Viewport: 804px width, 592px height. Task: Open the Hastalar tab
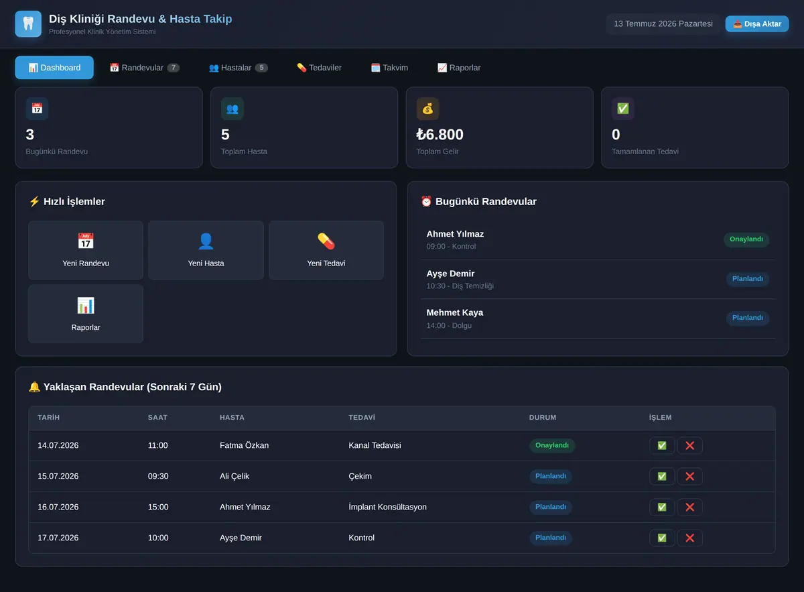coord(238,68)
